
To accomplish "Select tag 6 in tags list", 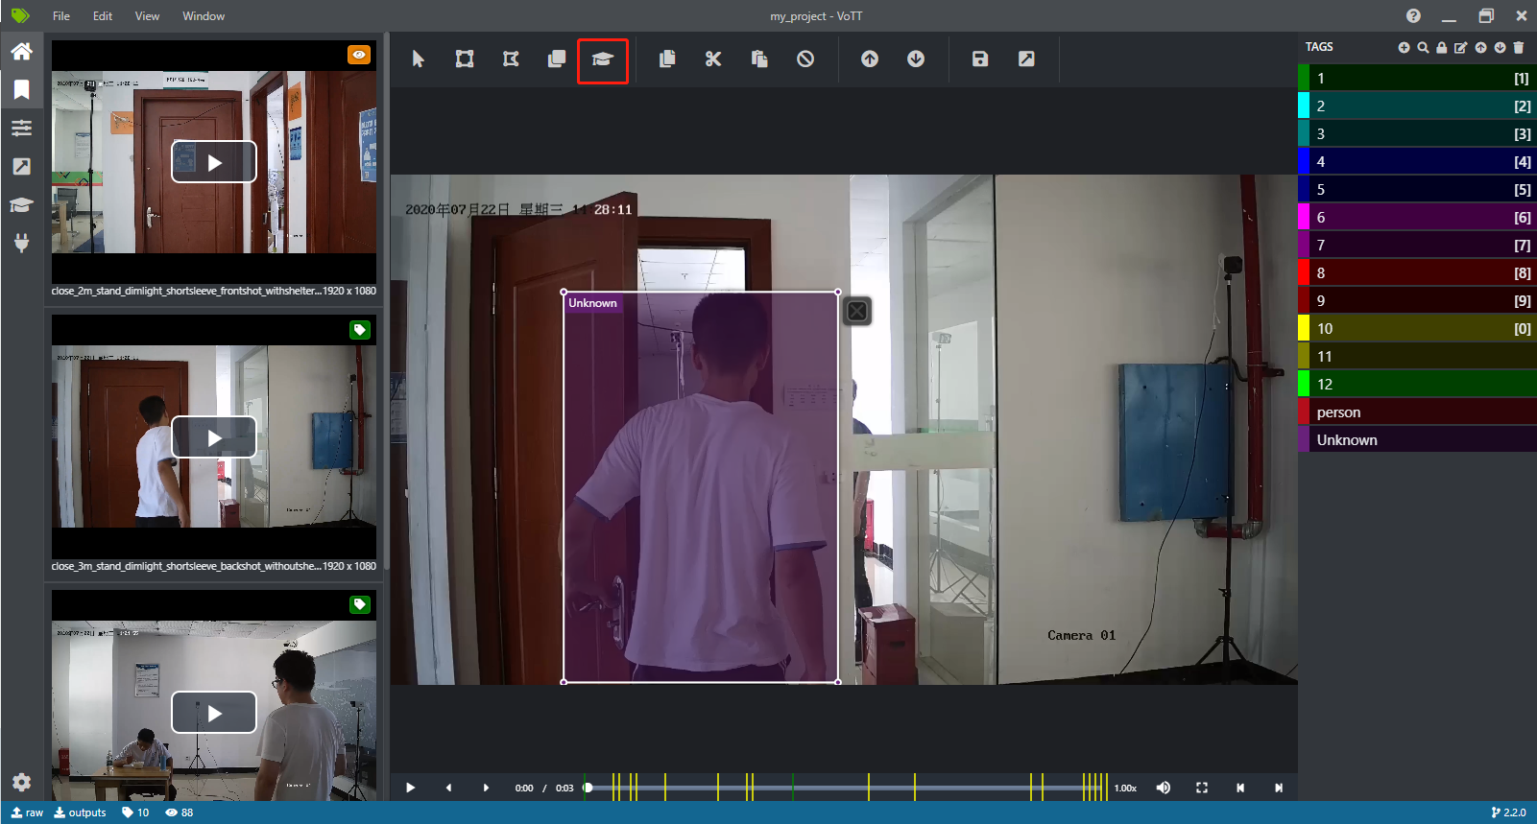I will 1417,218.
